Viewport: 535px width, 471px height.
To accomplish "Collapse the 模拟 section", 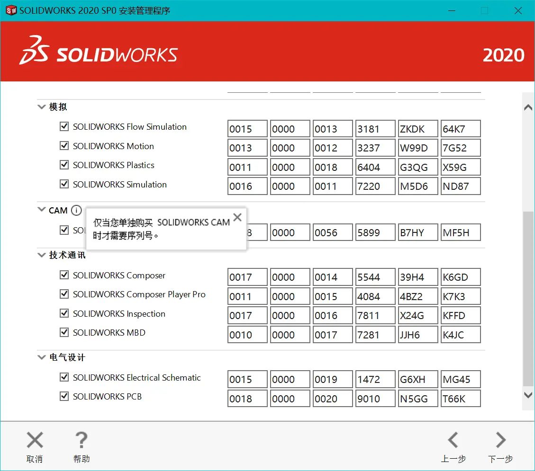I will coord(42,107).
